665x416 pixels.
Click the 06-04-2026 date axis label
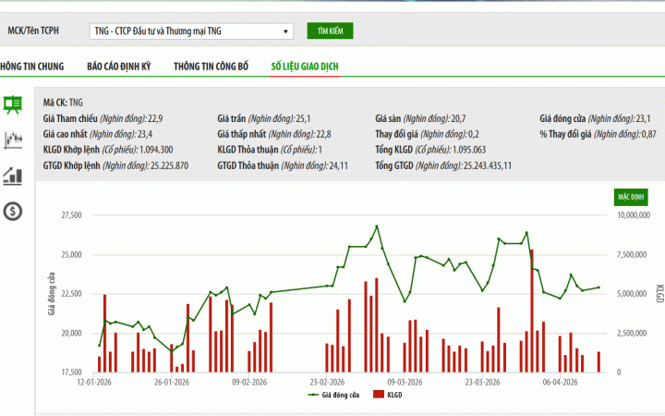pos(560,382)
